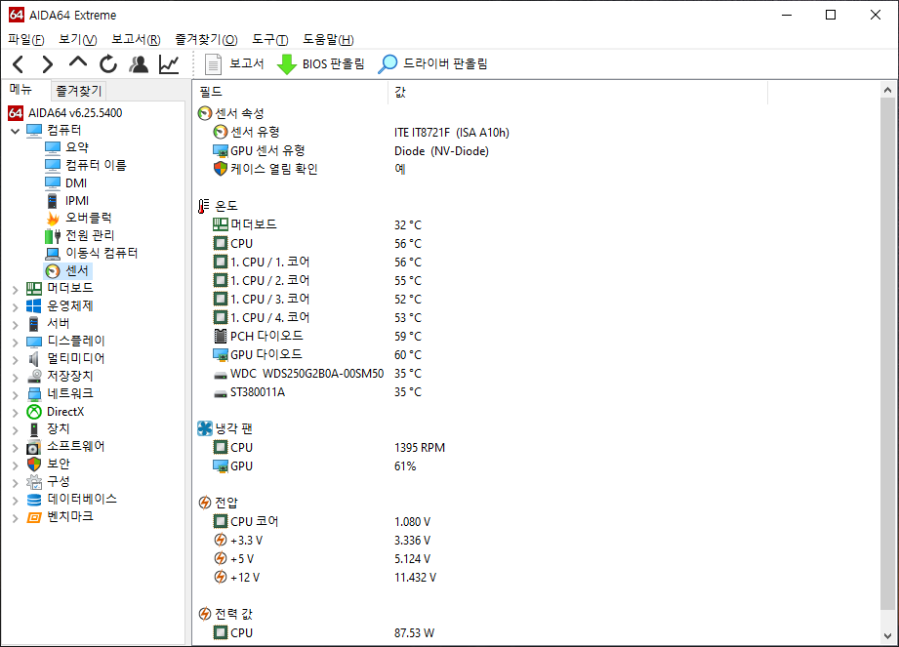Open the 파일(F) menu

[x=26, y=40]
